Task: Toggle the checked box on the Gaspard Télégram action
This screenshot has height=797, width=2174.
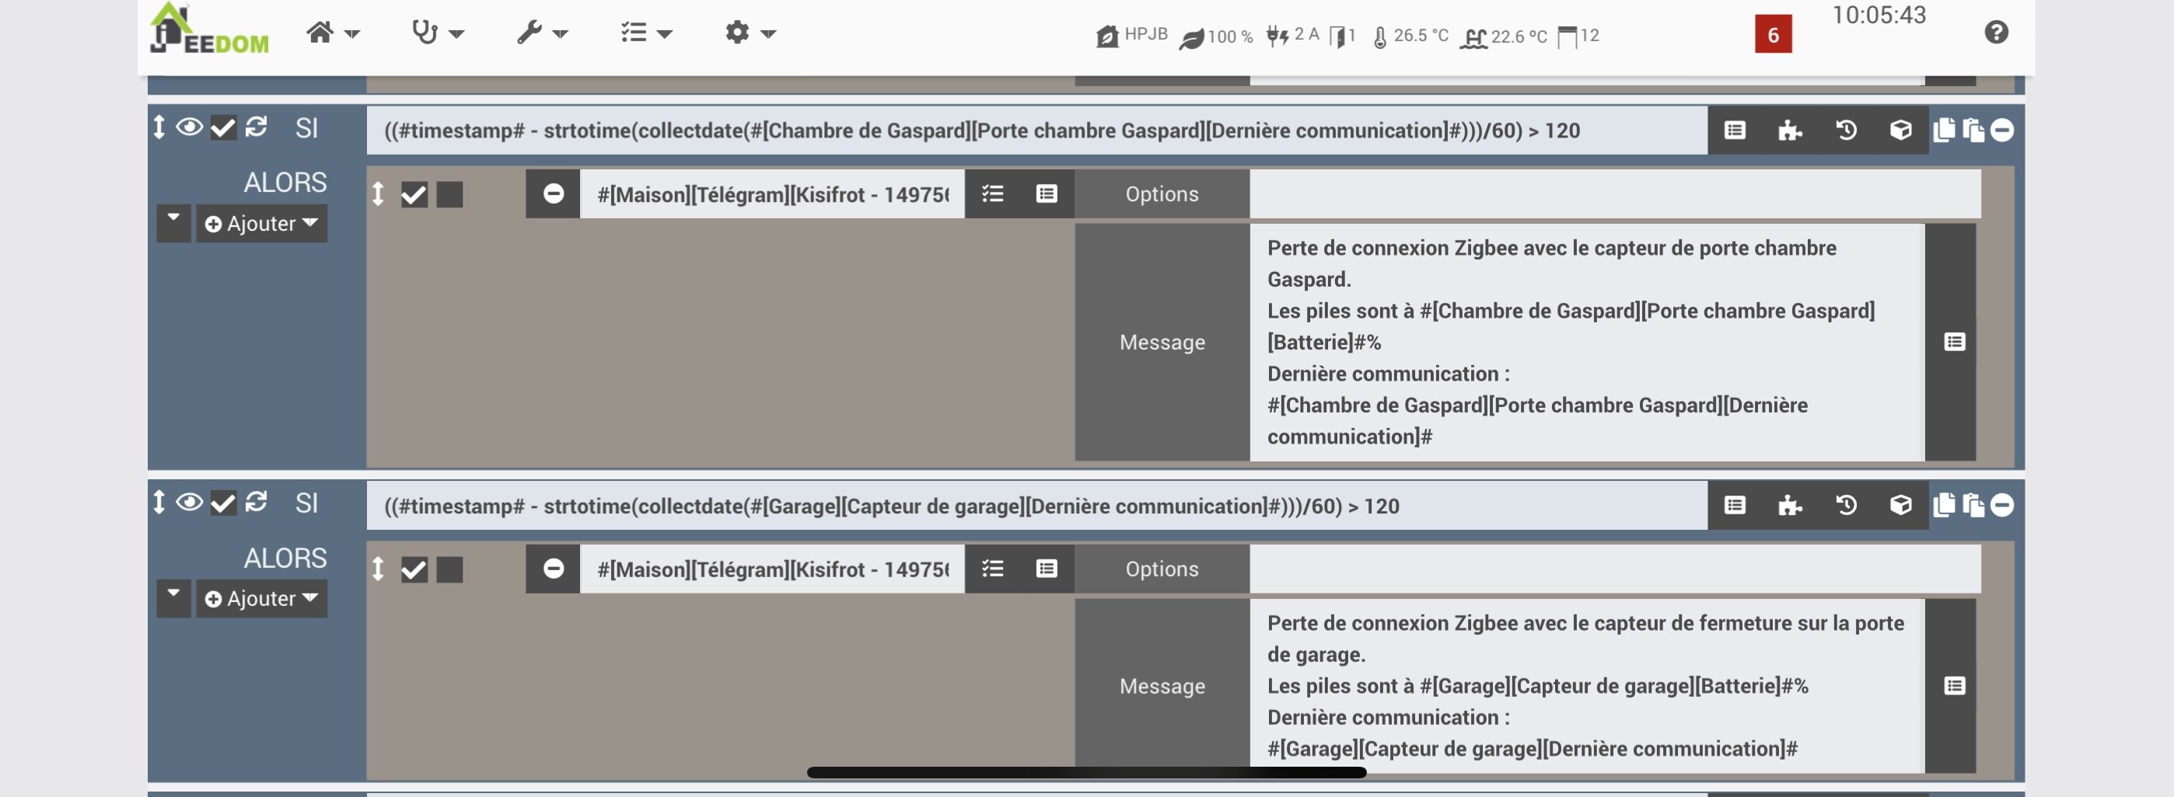Action: coord(414,195)
